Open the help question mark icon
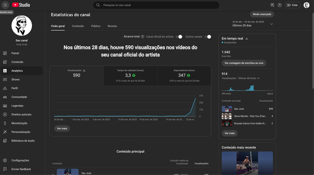The width and height of the screenshot is (314, 175). 280,5
